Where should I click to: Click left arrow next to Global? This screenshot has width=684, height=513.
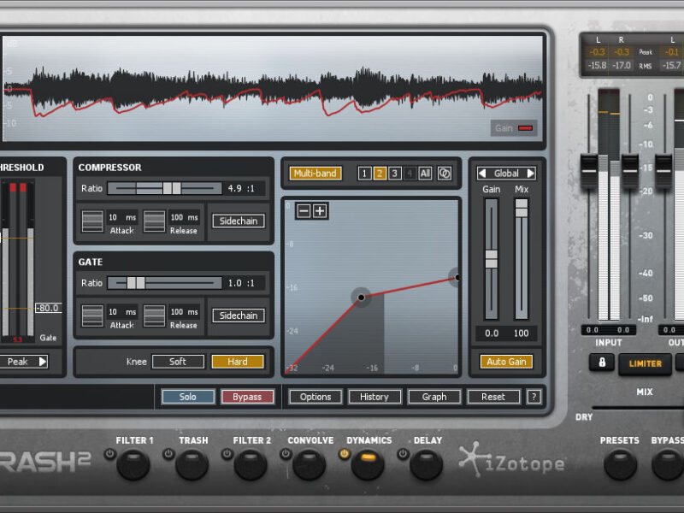click(483, 174)
